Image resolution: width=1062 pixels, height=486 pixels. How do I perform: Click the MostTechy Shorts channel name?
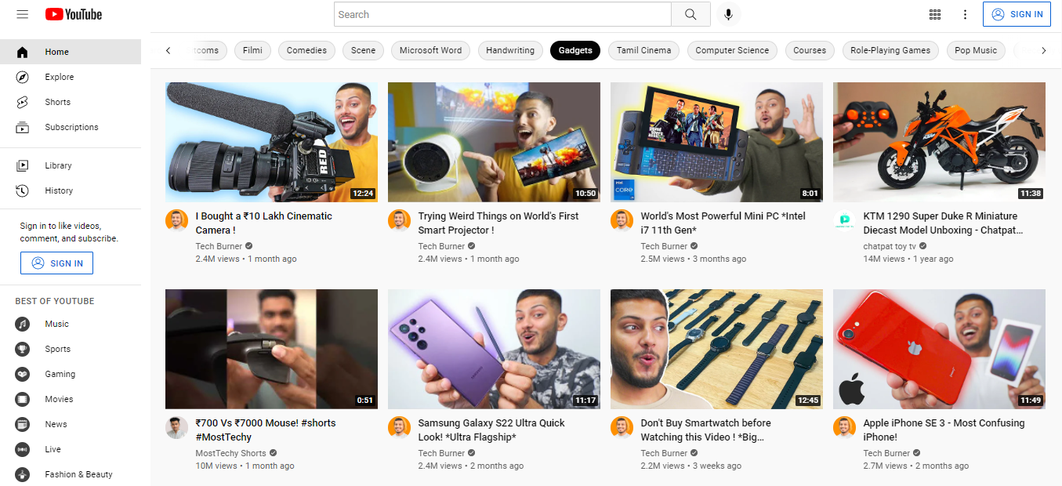click(x=231, y=453)
